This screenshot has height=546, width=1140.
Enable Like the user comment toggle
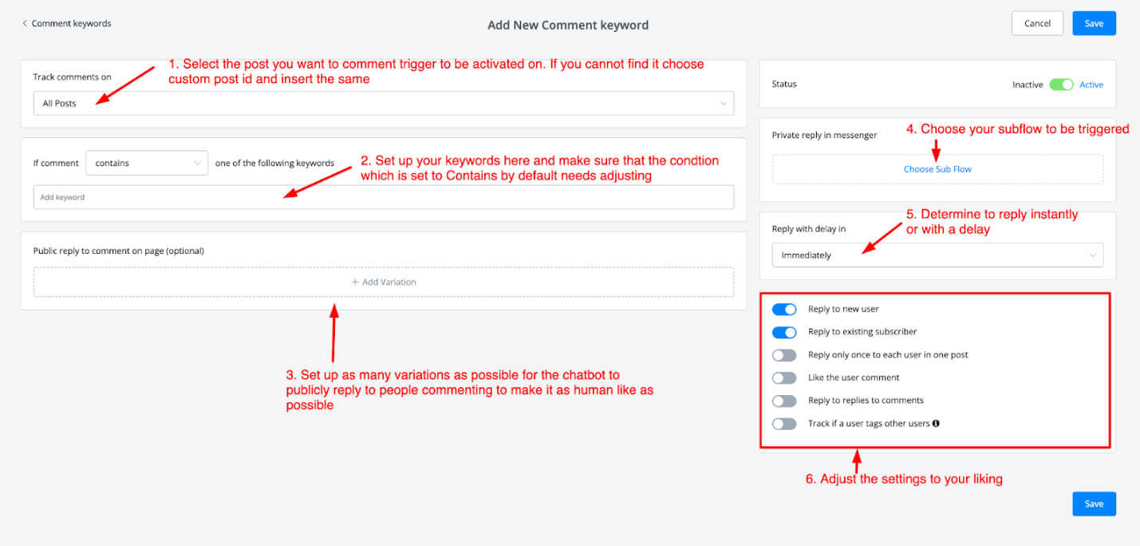pos(784,378)
